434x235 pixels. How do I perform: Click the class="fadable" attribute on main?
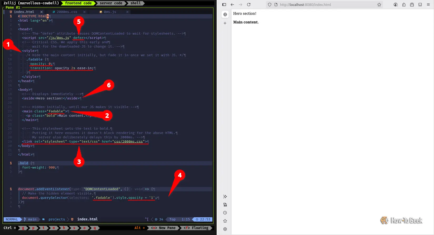(50, 111)
